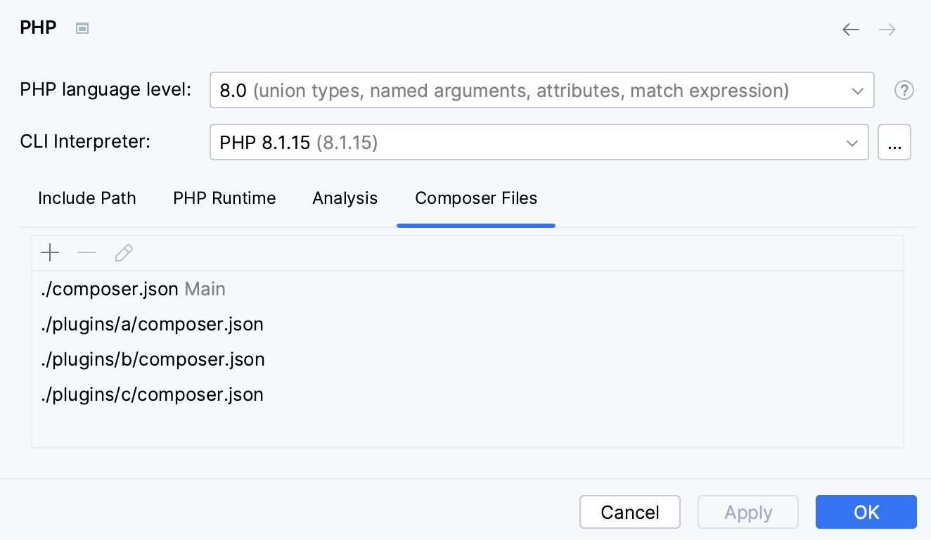Open the PHP Runtime tab

coord(224,198)
